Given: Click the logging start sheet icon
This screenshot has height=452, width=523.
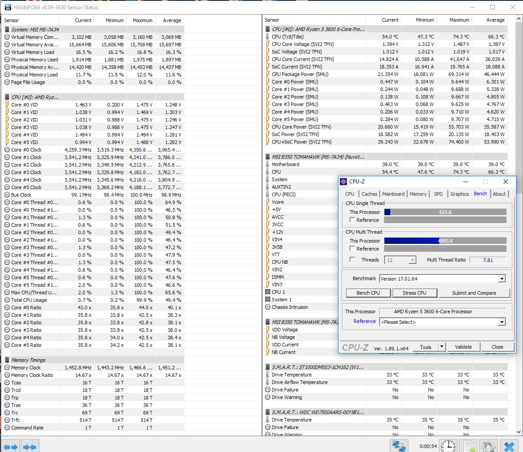Looking at the screenshot, I should pos(469,446).
